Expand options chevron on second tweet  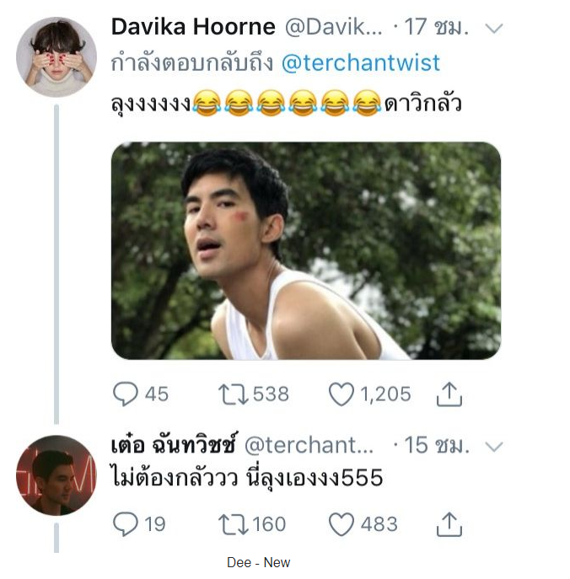point(494,447)
